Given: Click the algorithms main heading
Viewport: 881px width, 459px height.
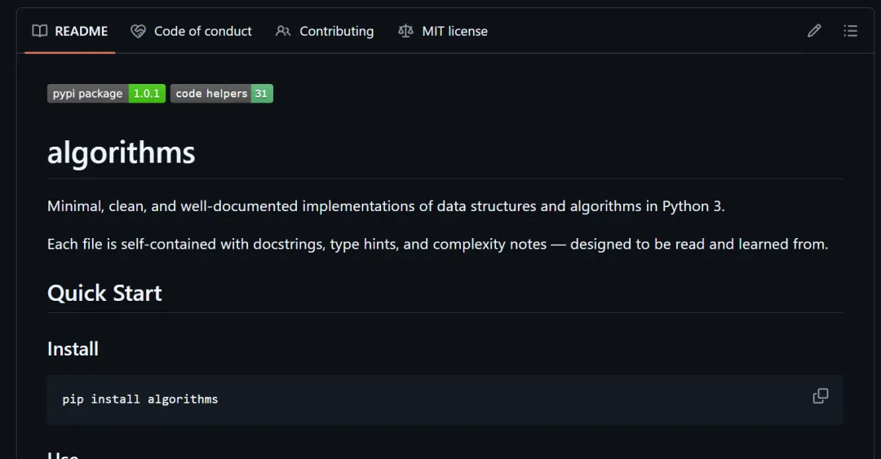Looking at the screenshot, I should point(122,152).
